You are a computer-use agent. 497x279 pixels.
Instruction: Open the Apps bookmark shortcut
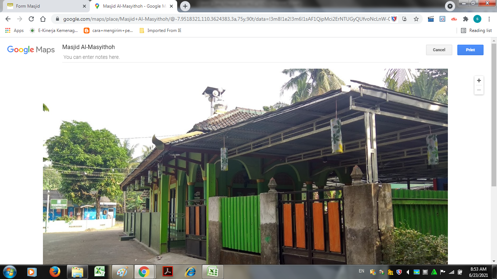[x=15, y=31]
